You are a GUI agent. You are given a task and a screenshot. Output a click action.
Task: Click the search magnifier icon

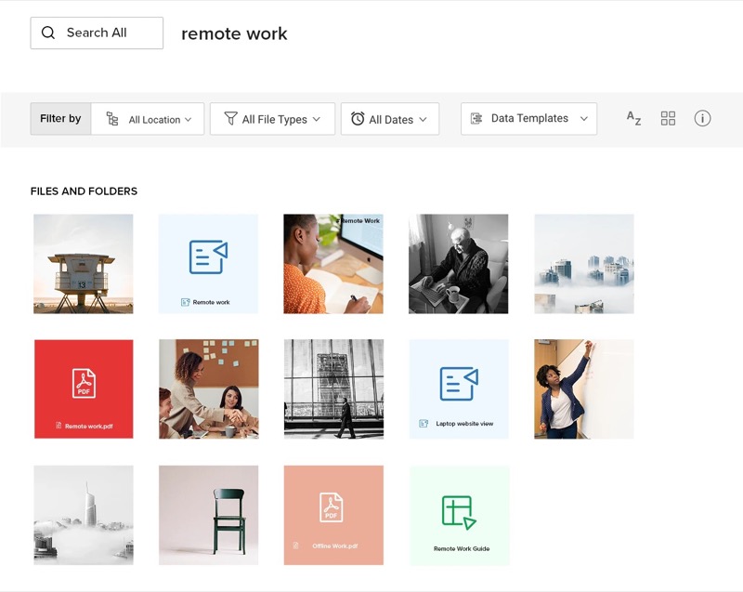point(48,33)
